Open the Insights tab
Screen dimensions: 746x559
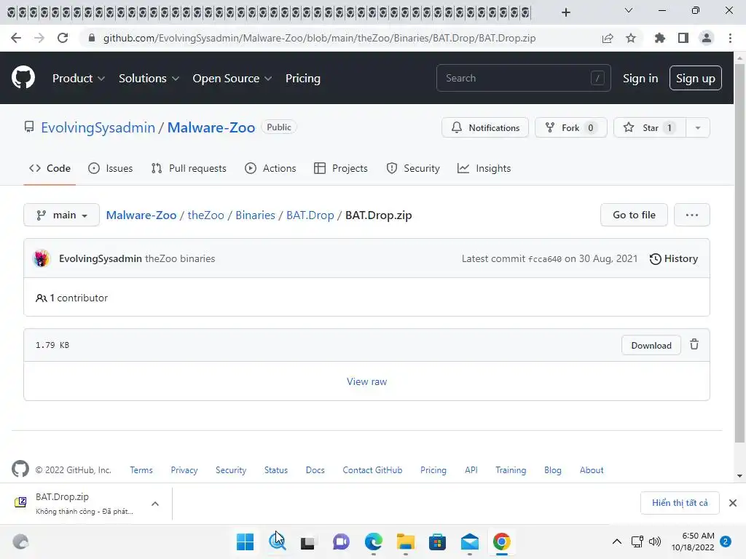point(484,168)
